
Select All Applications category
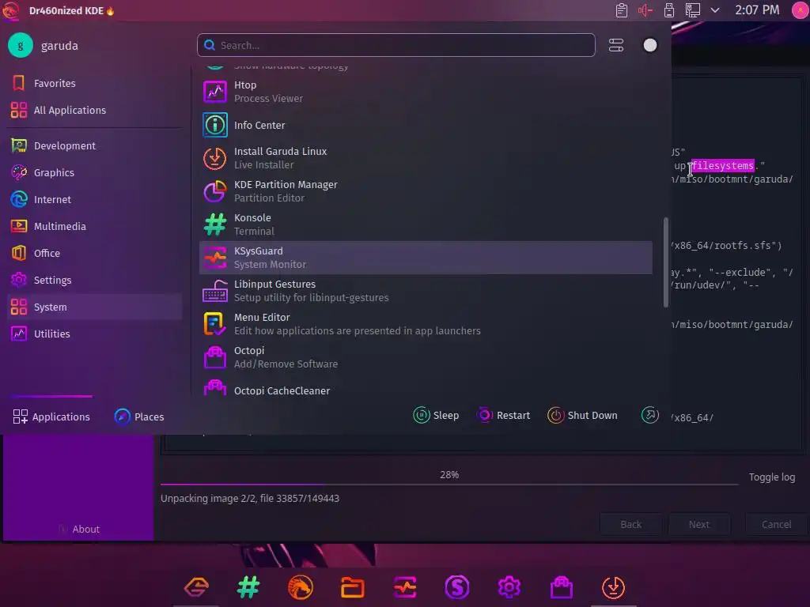pyautogui.click(x=95, y=110)
